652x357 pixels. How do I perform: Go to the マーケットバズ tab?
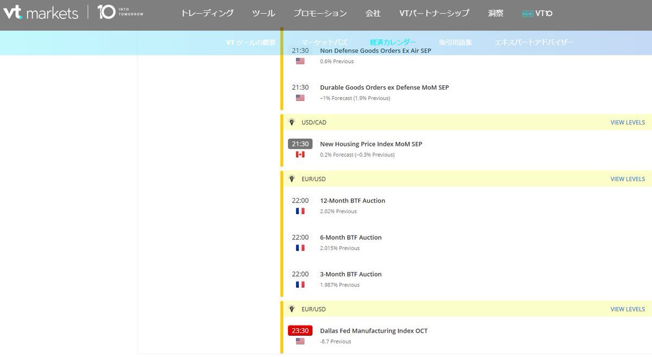point(324,42)
